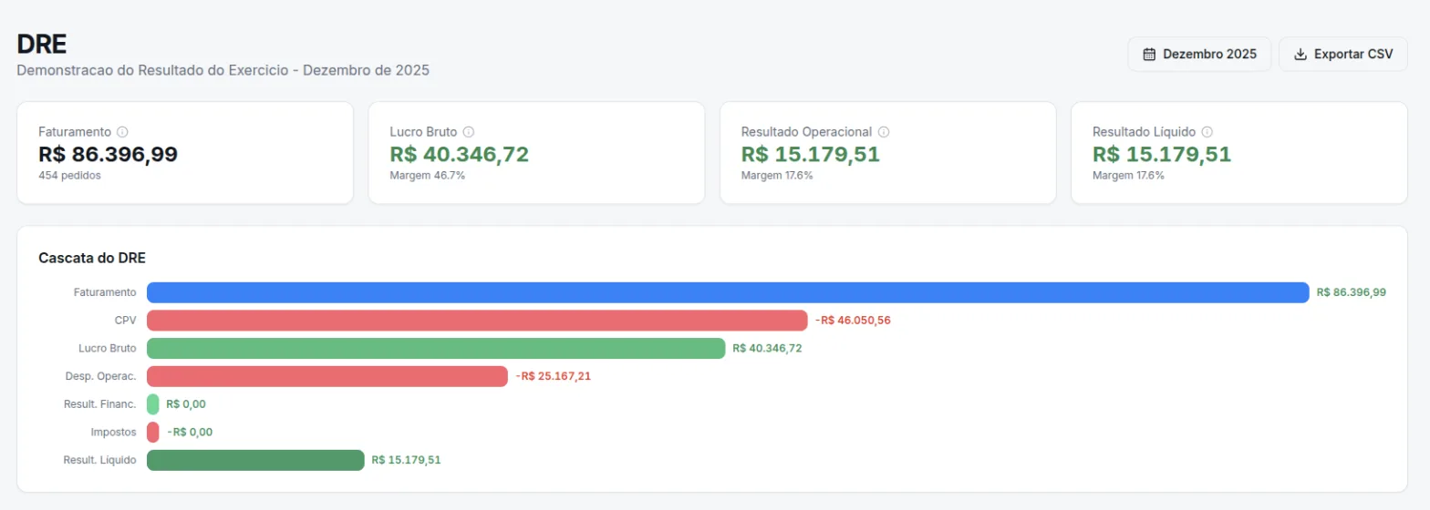The width and height of the screenshot is (1430, 510).
Task: Click the 'R$ 0,00' label beside Result. Financ.
Action: tap(186, 404)
